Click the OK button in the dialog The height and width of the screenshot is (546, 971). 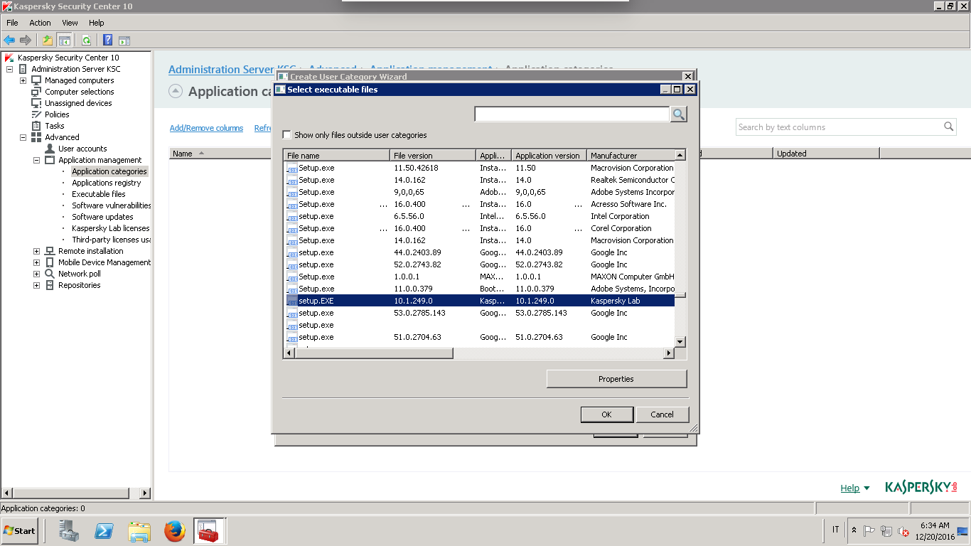point(606,414)
